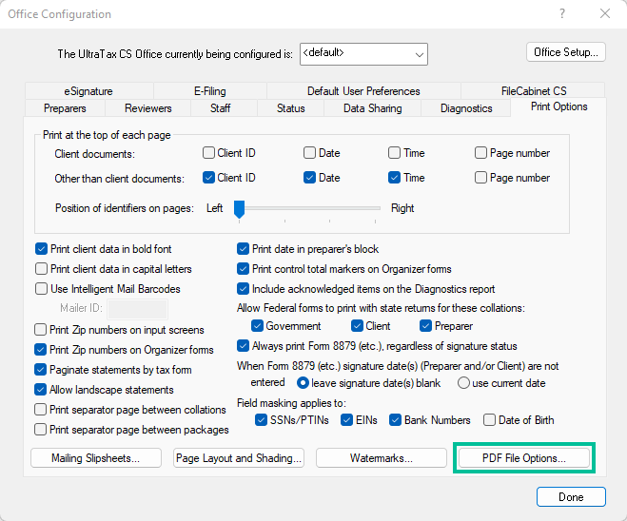This screenshot has height=521, width=627.
Task: Select the use current date radio option
Action: [x=464, y=383]
